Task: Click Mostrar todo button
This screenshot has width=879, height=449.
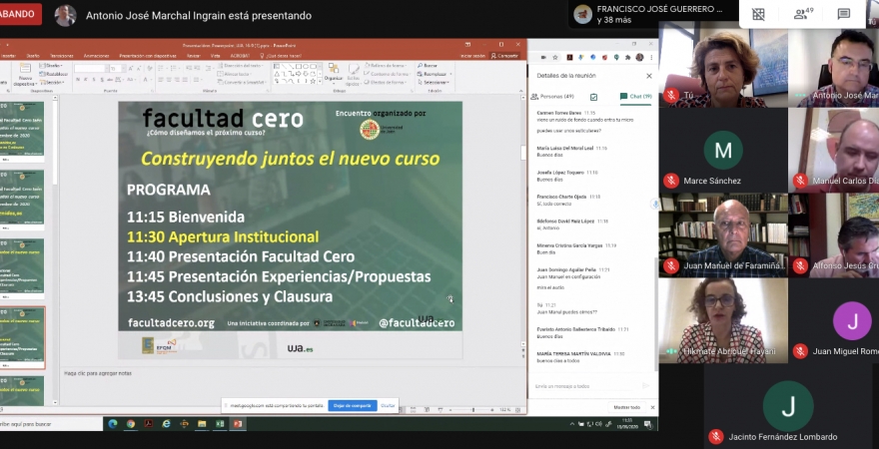Action: [626, 407]
